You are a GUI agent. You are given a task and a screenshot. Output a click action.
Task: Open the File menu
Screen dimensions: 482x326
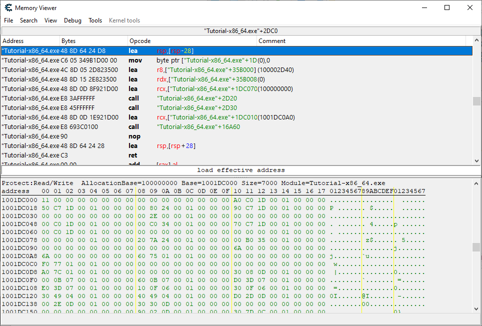click(x=8, y=20)
